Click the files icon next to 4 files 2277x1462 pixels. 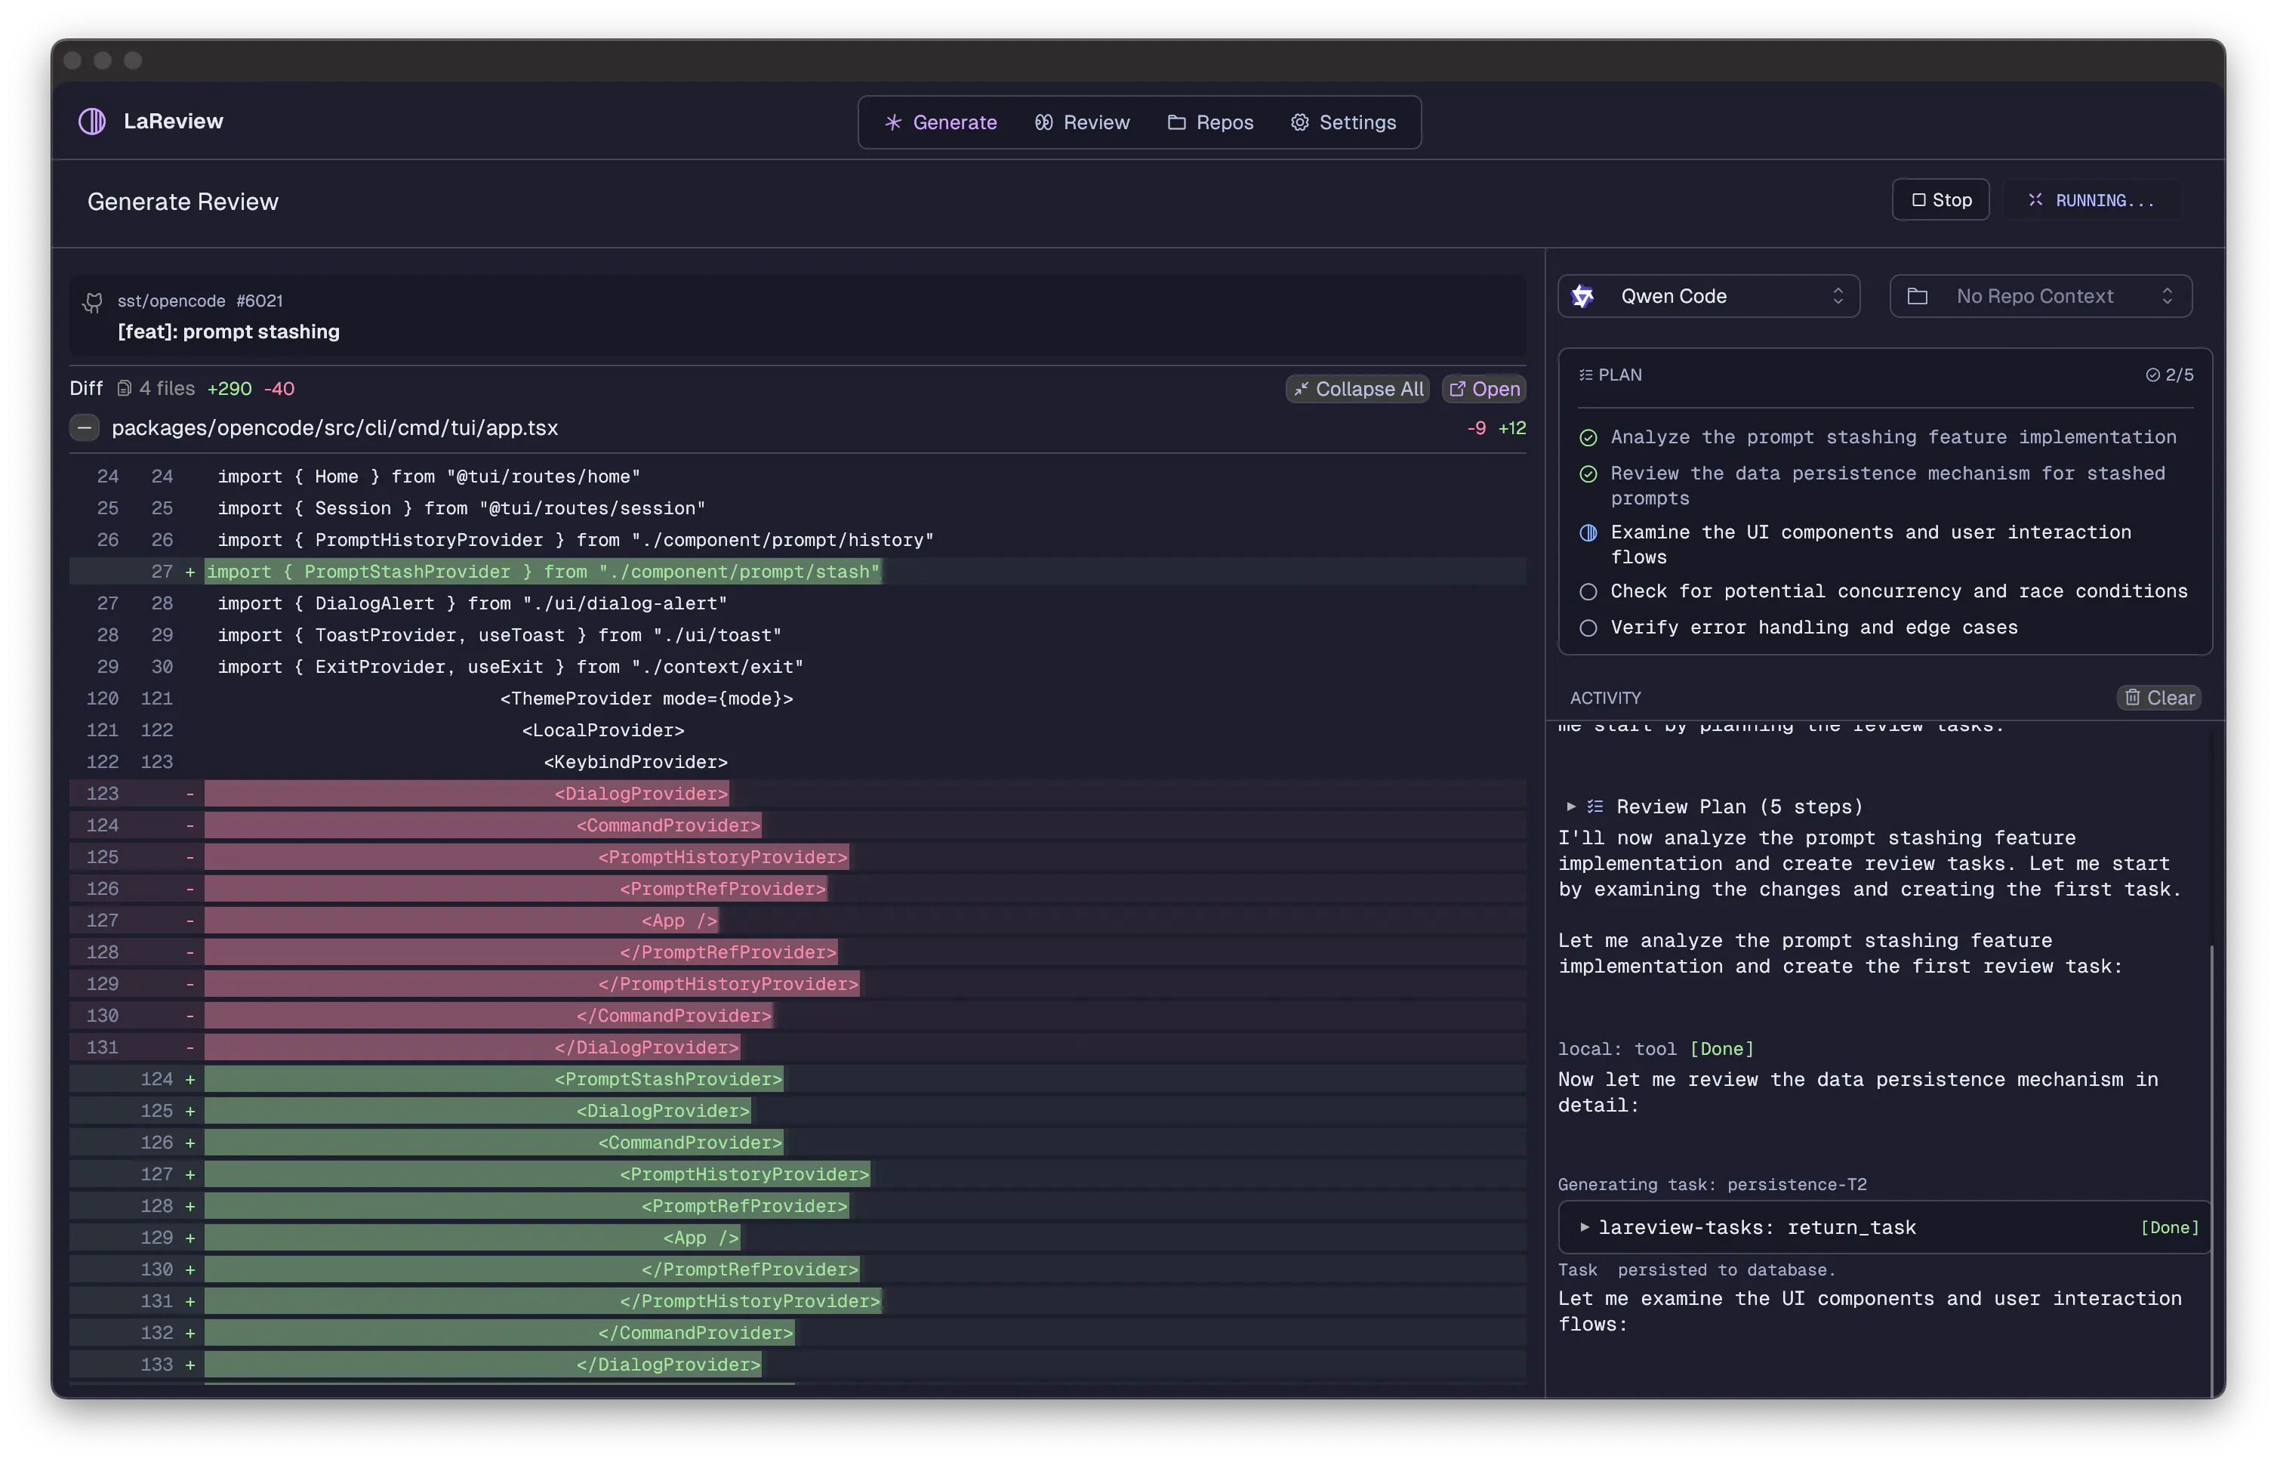[x=123, y=388]
